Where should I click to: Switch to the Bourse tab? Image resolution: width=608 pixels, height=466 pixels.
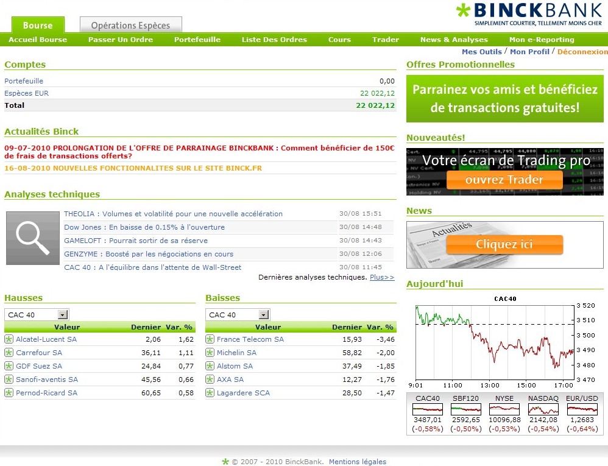click(38, 25)
